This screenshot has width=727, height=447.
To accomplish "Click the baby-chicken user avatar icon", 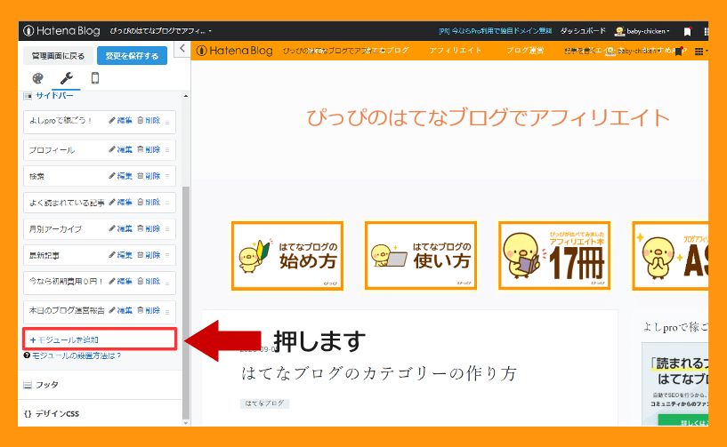I will point(619,31).
